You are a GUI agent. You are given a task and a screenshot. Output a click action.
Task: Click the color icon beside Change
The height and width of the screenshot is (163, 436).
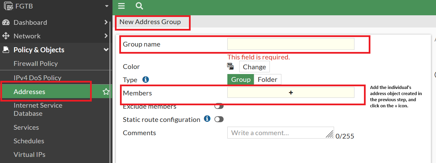[x=230, y=67]
